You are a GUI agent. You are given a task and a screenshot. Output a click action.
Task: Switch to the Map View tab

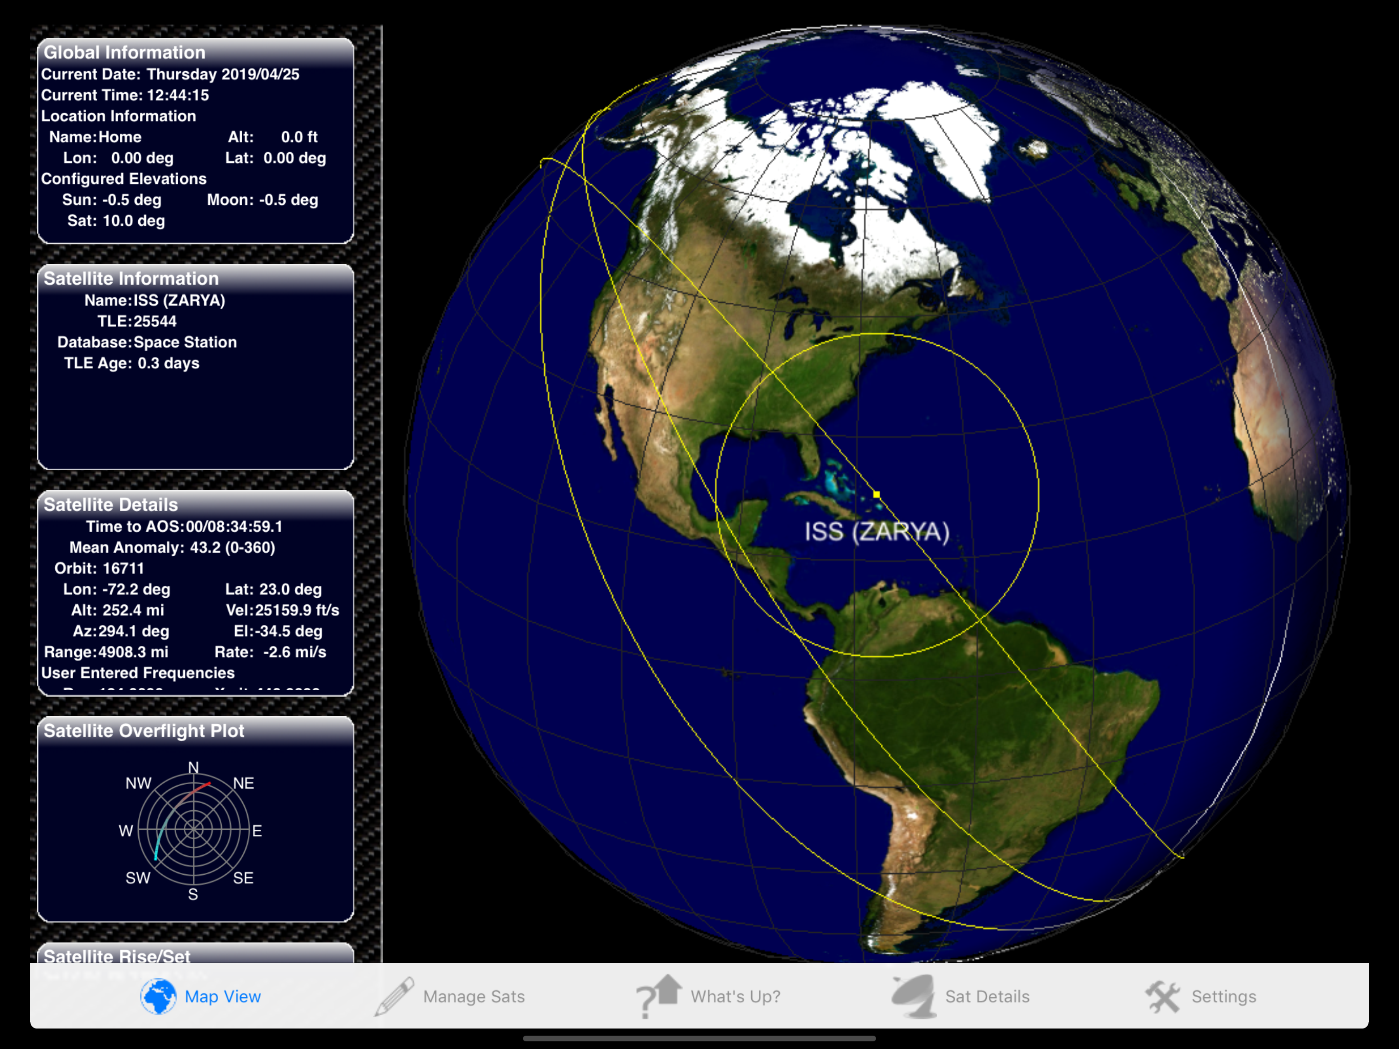click(x=201, y=996)
